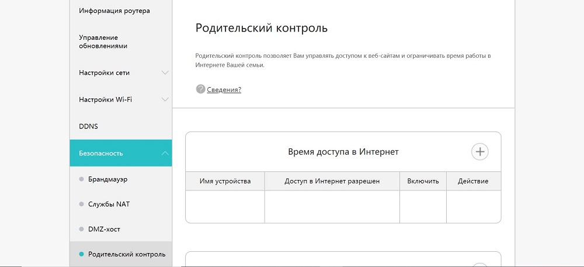Click the Родительский контроль page heading

[x=262, y=28]
